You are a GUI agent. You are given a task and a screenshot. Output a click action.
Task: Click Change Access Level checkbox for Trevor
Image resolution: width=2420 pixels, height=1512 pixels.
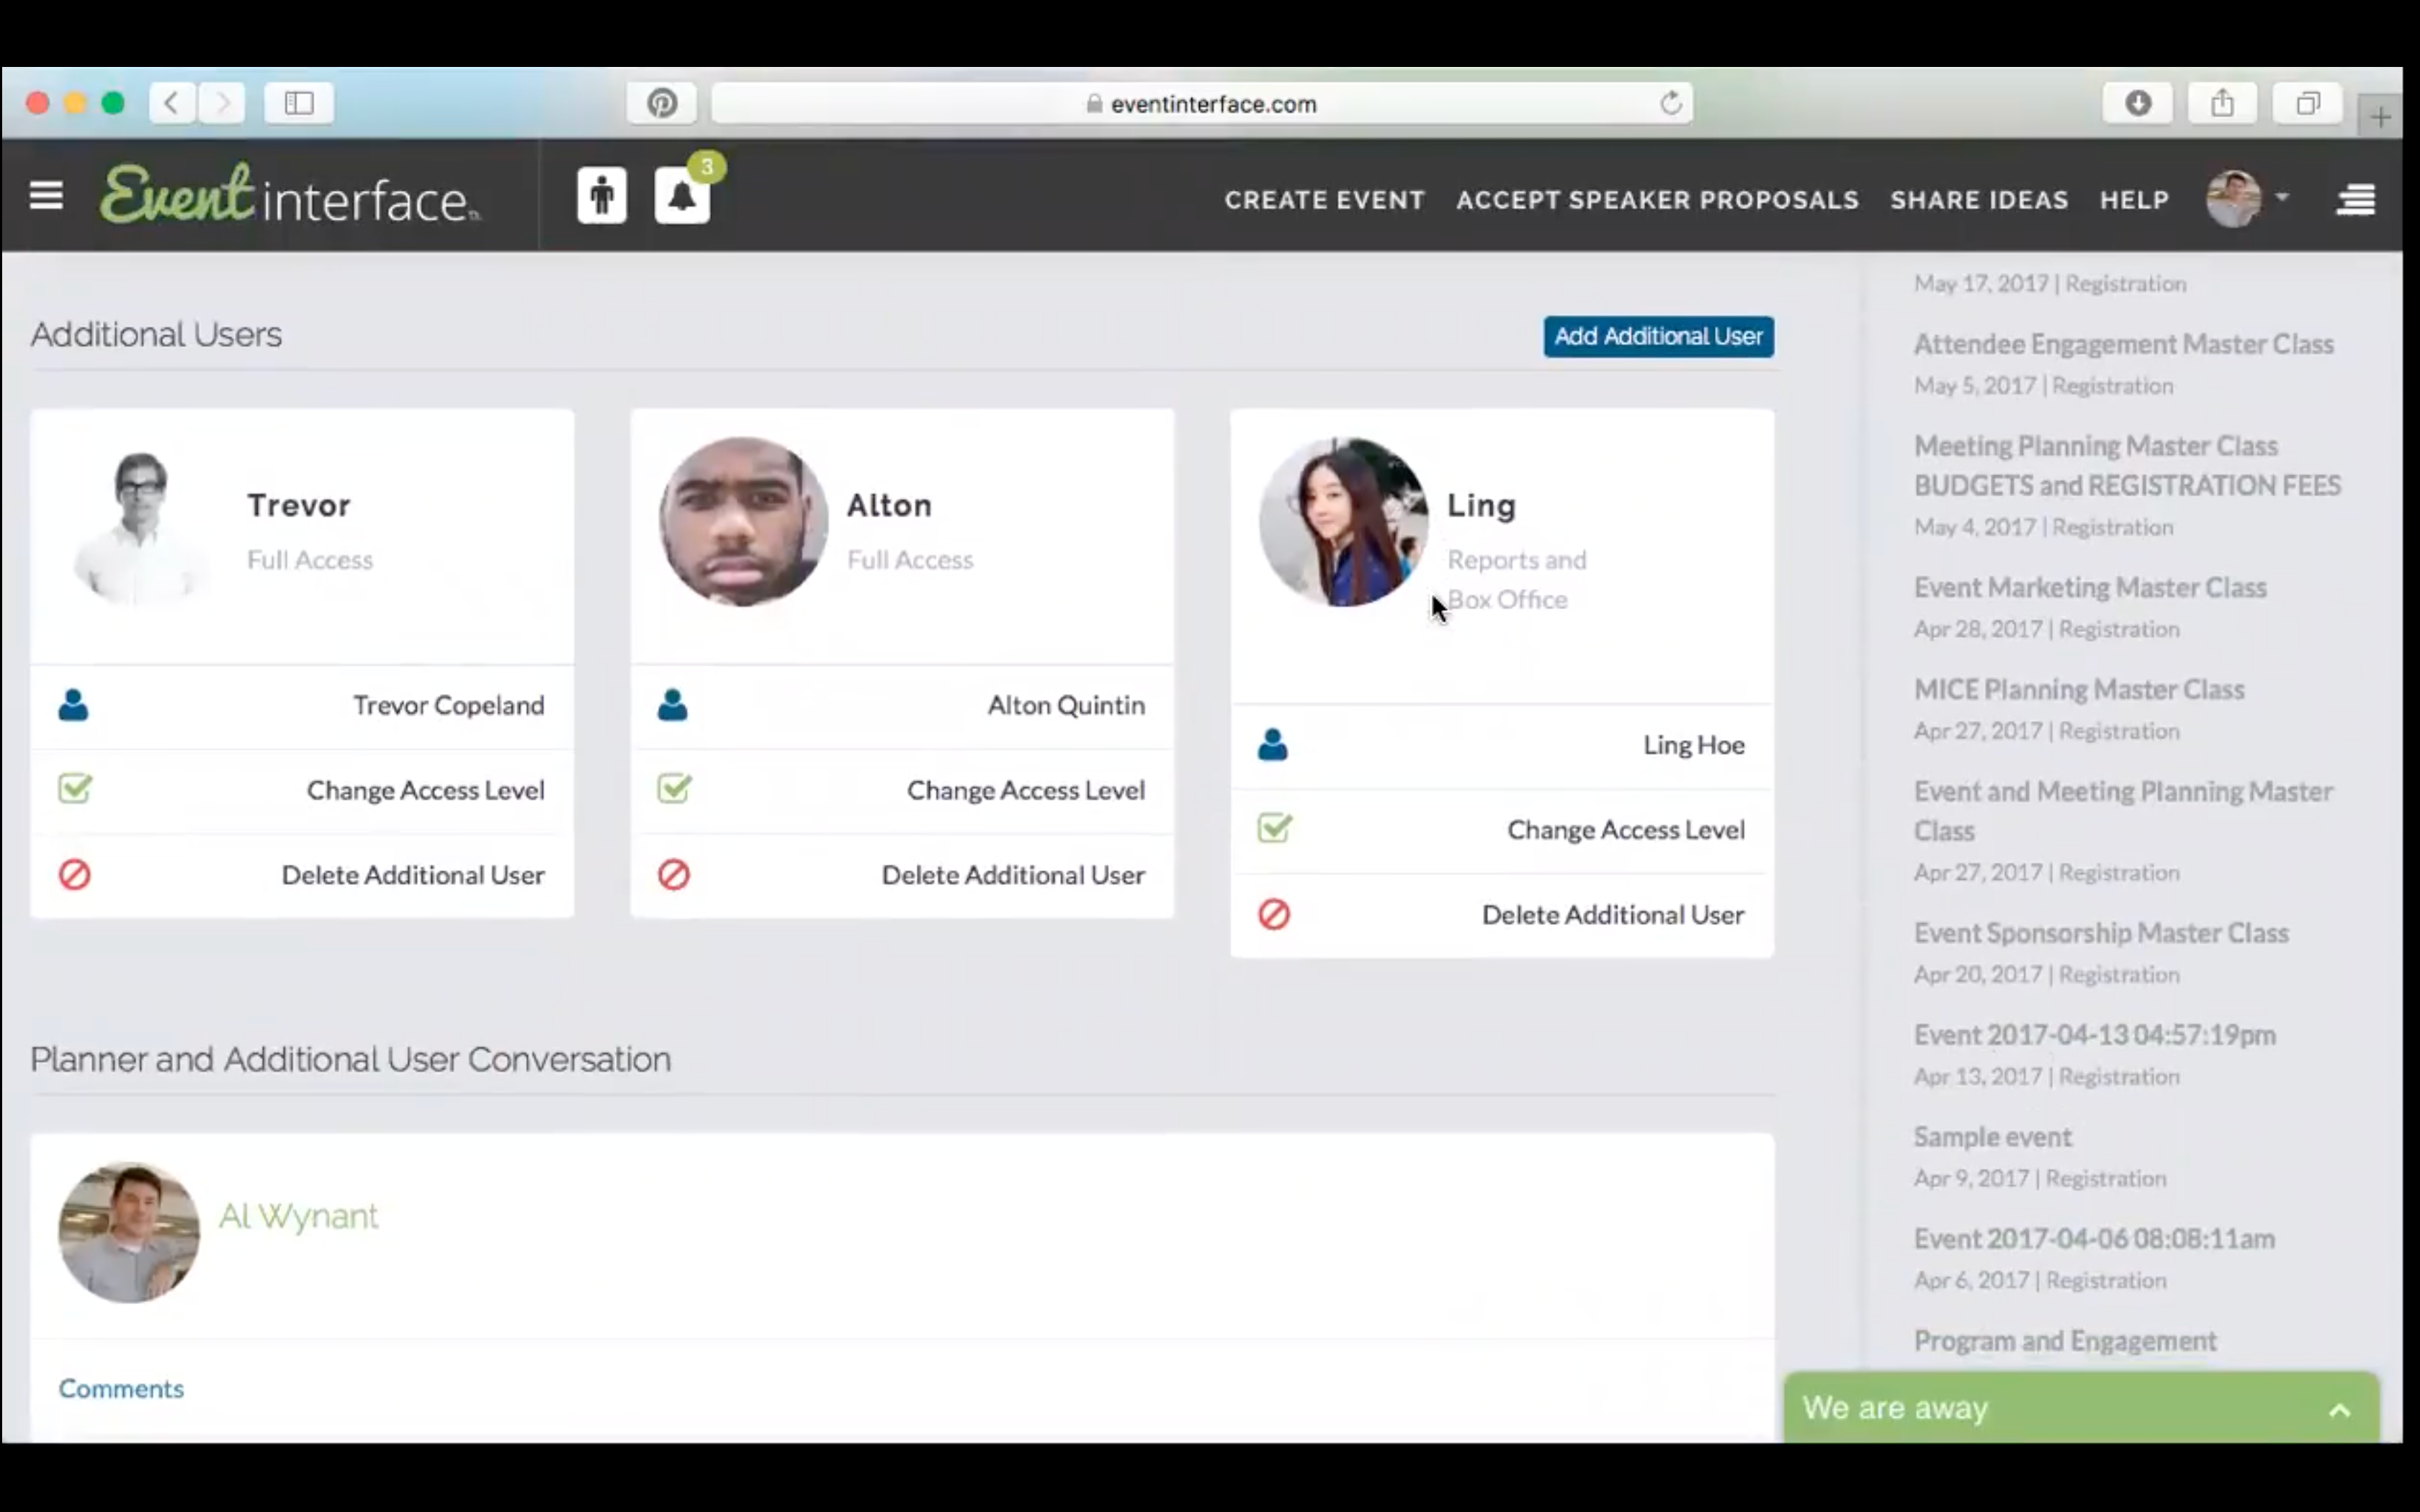click(75, 789)
